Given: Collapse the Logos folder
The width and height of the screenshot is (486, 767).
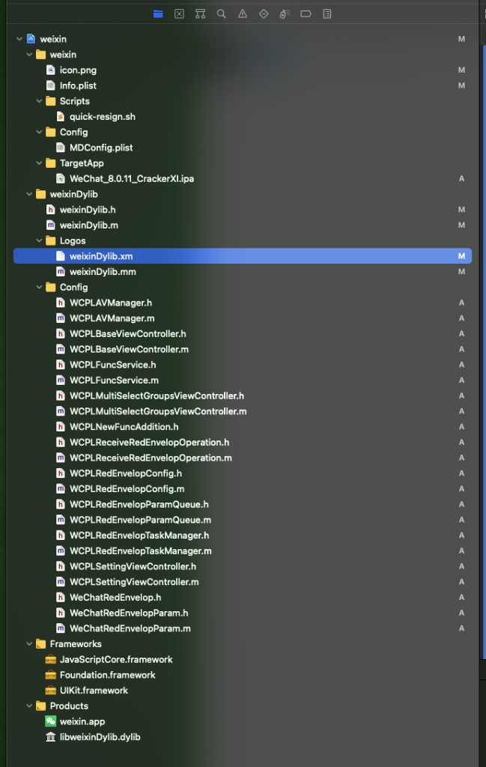Looking at the screenshot, I should (x=39, y=241).
